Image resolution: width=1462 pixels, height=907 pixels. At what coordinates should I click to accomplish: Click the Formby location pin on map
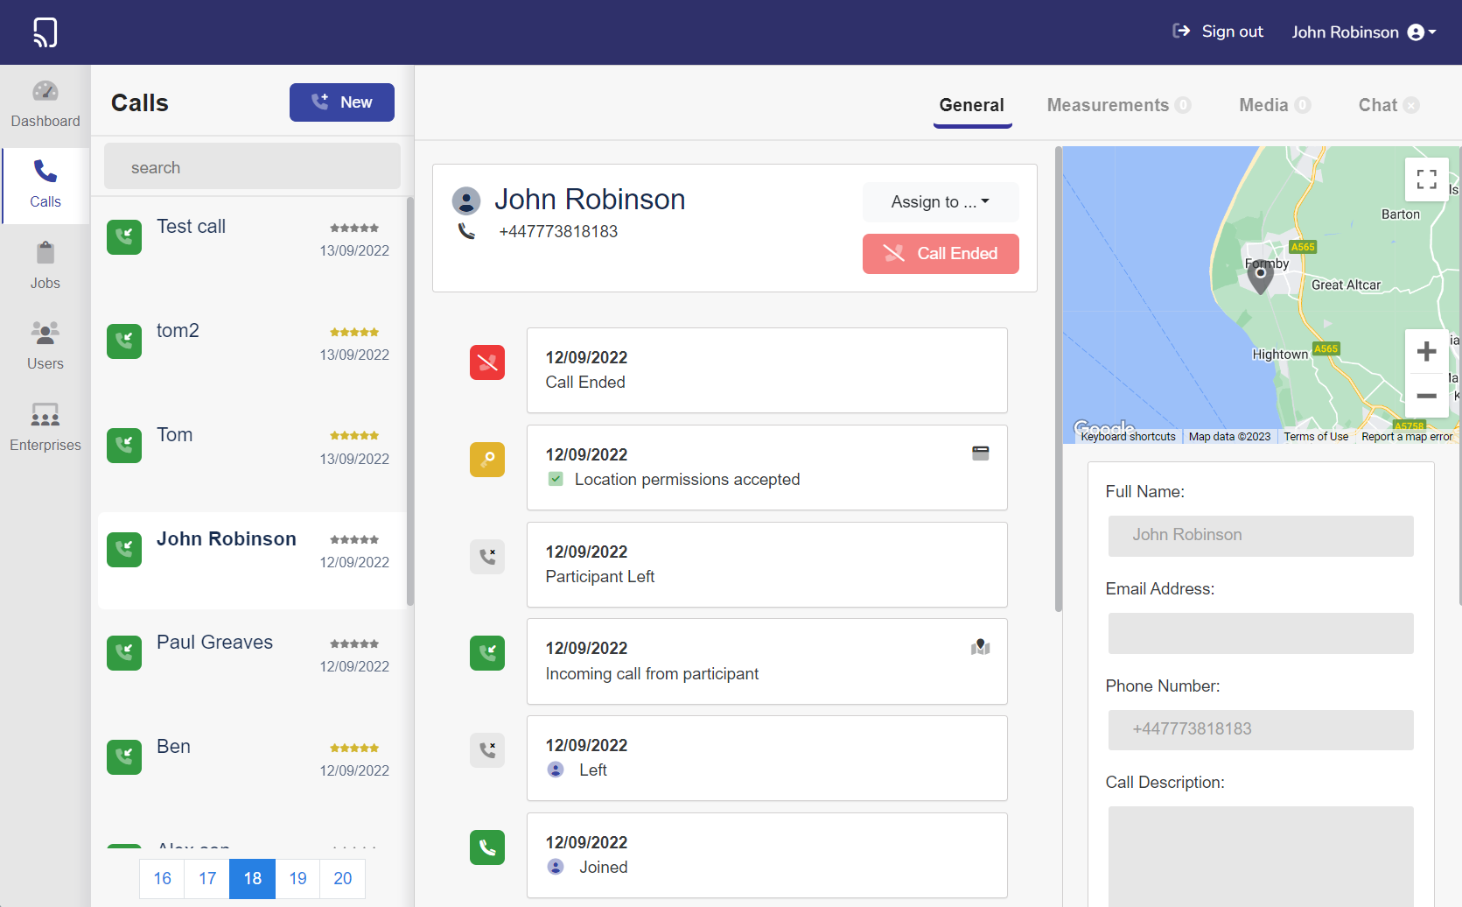(x=1260, y=277)
